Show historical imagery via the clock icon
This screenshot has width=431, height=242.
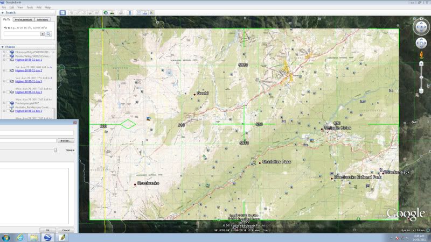click(x=106, y=12)
